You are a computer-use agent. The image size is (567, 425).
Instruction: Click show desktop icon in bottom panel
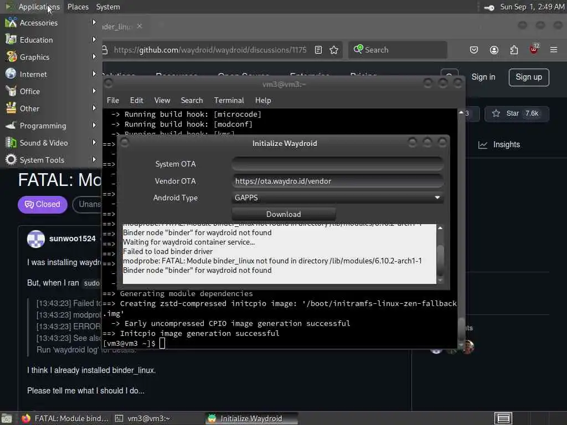[x=6, y=418]
